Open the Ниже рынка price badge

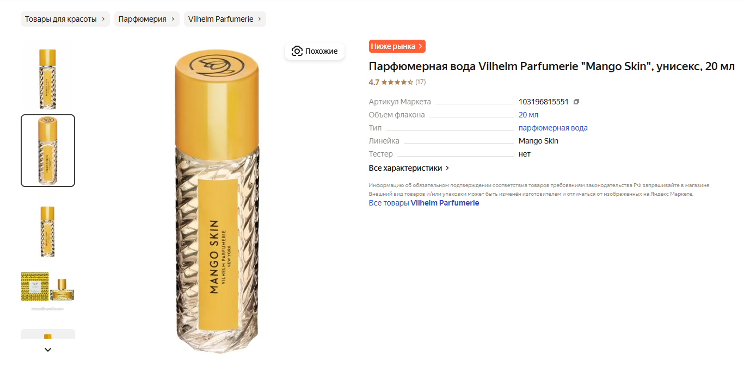(x=397, y=46)
